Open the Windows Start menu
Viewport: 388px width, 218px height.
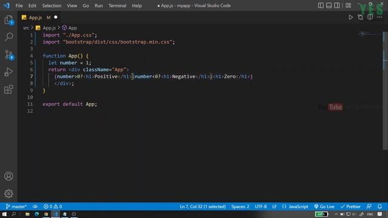[x=4, y=214]
